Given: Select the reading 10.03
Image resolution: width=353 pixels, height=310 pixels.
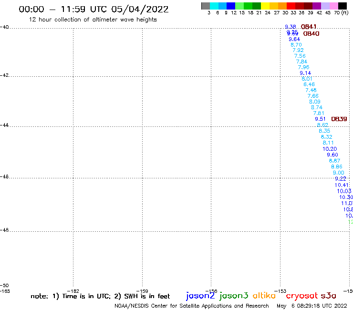Looking at the screenshot, I should click(344, 191).
